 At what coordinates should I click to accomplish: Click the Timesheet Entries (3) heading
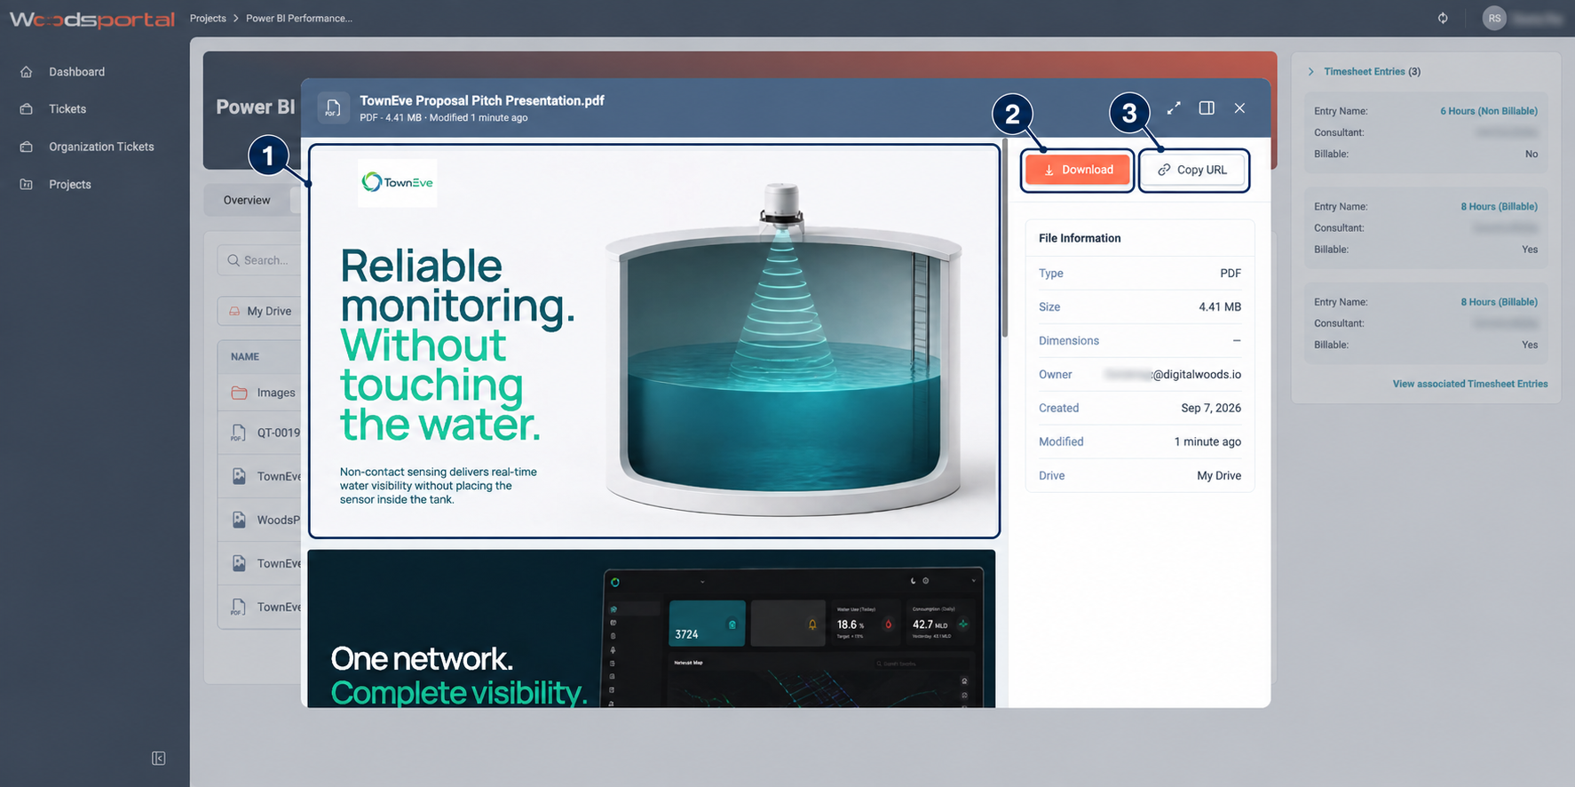(1372, 72)
